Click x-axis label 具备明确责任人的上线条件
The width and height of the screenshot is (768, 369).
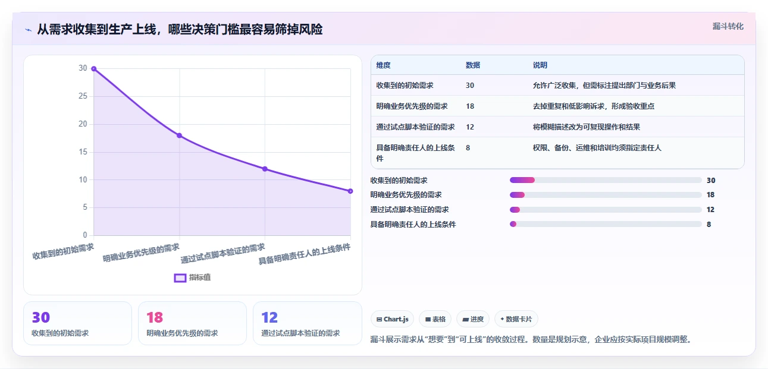305,254
